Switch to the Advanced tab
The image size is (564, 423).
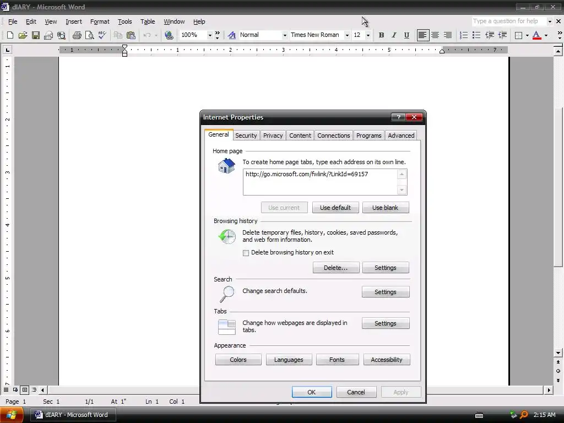tap(401, 135)
